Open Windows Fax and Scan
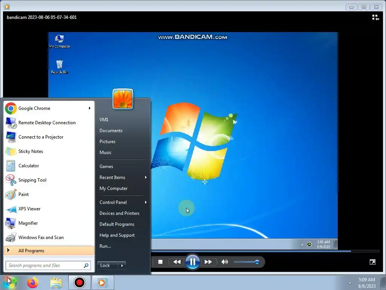386x290 pixels. [49, 237]
